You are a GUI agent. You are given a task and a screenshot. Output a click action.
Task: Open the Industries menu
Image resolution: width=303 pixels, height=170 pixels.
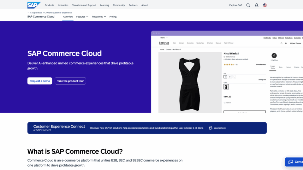tap(63, 5)
